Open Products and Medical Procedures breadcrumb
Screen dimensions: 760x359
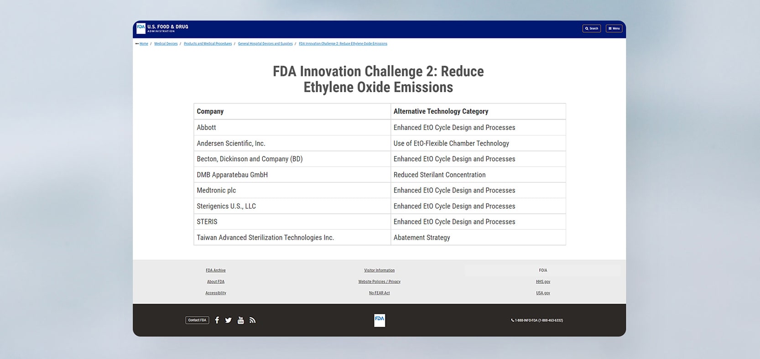click(208, 44)
